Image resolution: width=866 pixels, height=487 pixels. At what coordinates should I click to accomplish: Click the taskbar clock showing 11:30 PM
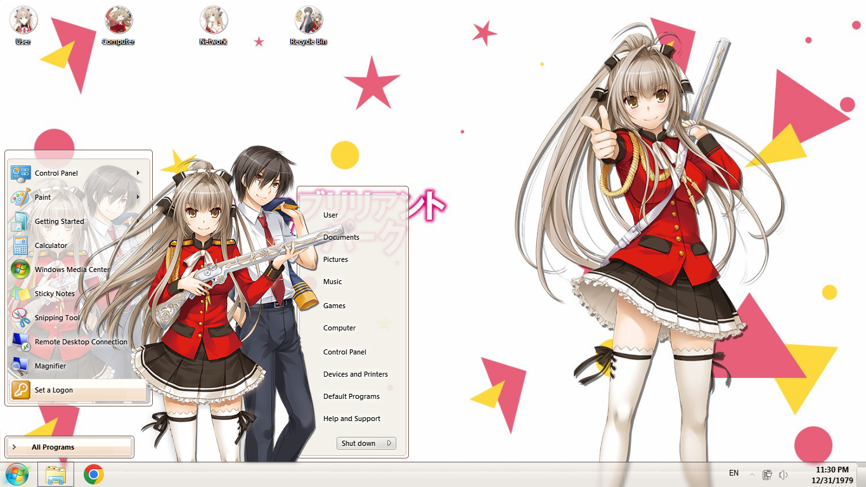[832, 470]
